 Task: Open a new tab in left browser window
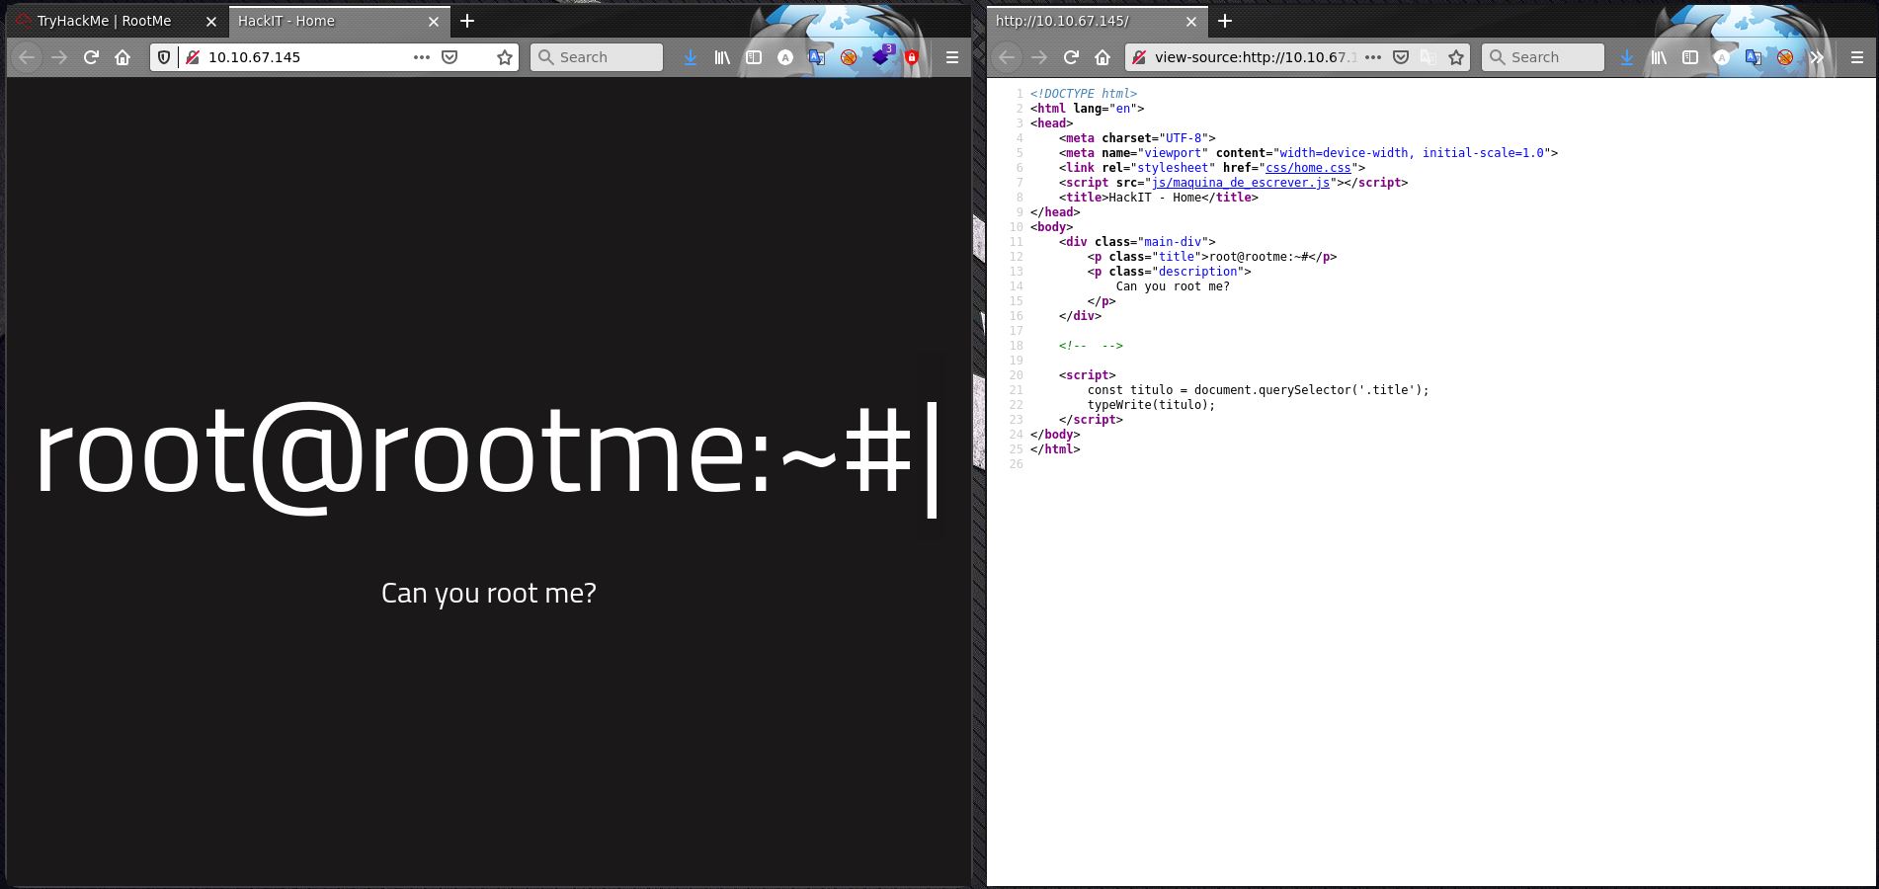(467, 21)
